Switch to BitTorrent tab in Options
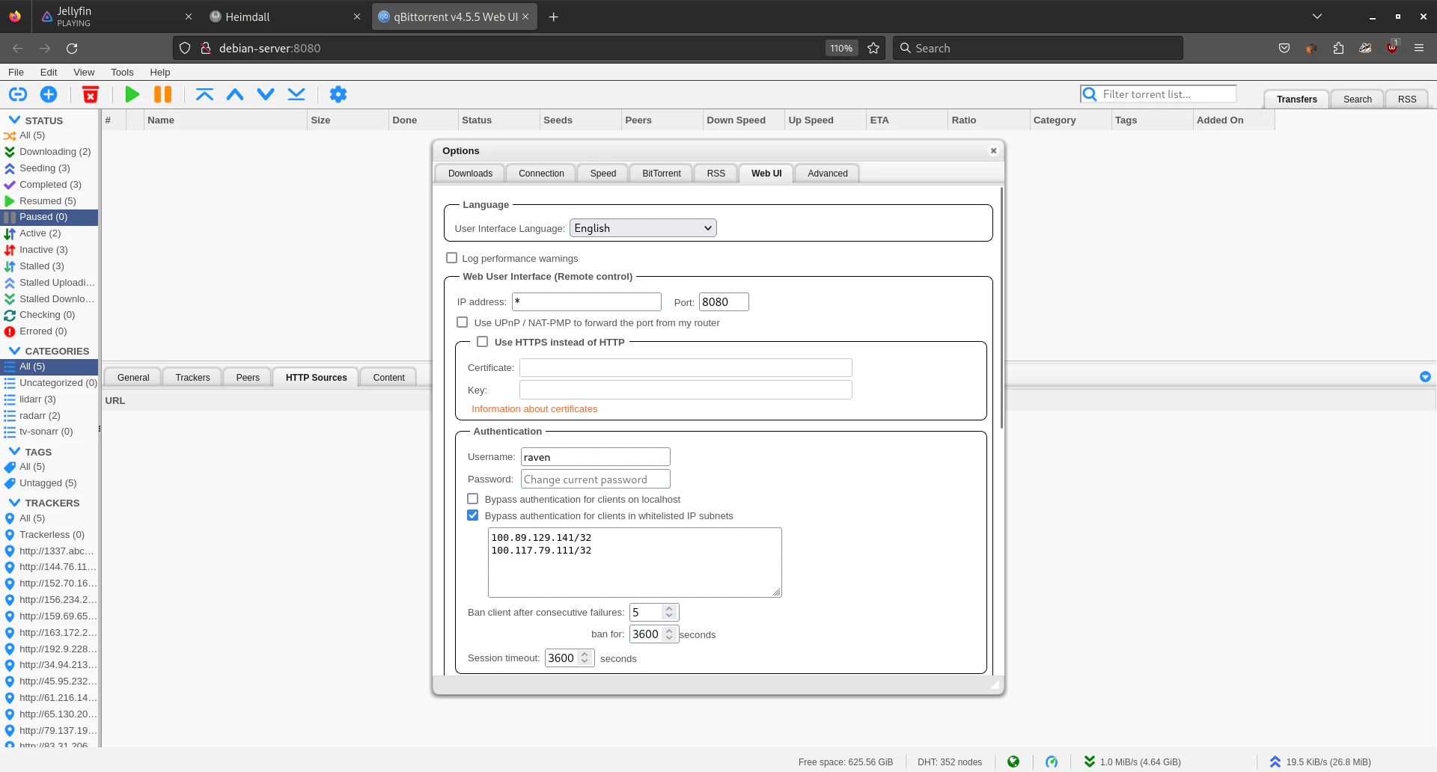The width and height of the screenshot is (1437, 772). tap(662, 173)
